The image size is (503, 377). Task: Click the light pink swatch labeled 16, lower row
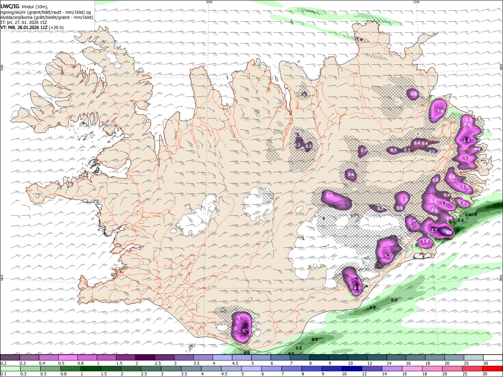tap(412, 368)
